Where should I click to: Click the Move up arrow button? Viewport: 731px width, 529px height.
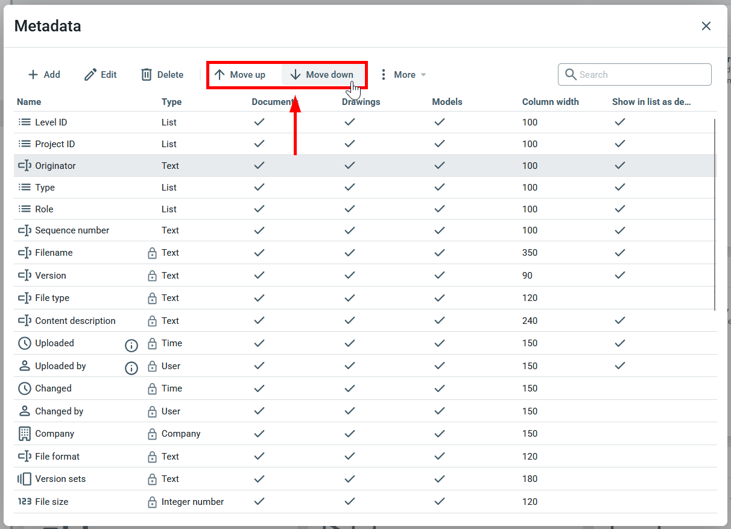[240, 75]
